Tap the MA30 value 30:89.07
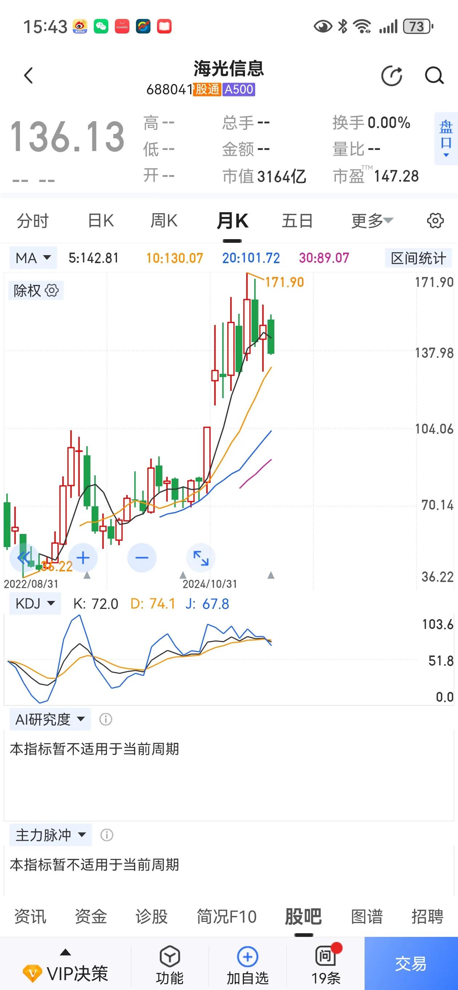458x990 pixels. tap(324, 258)
